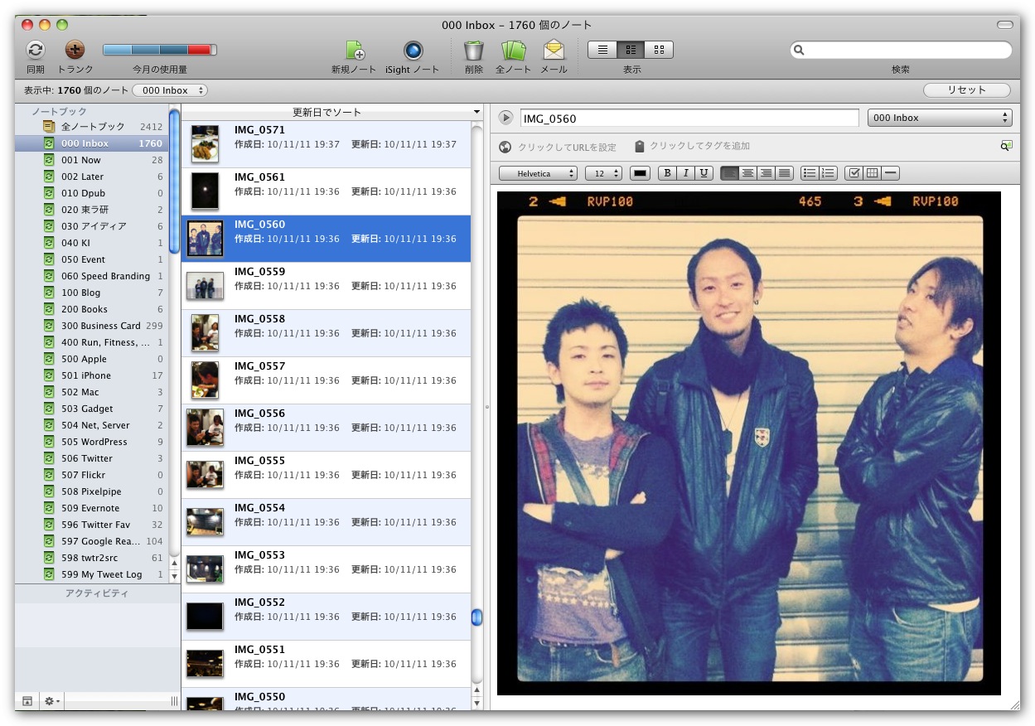This screenshot has width=1035, height=726.
Task: Open the black text color swatch
Action: (x=640, y=173)
